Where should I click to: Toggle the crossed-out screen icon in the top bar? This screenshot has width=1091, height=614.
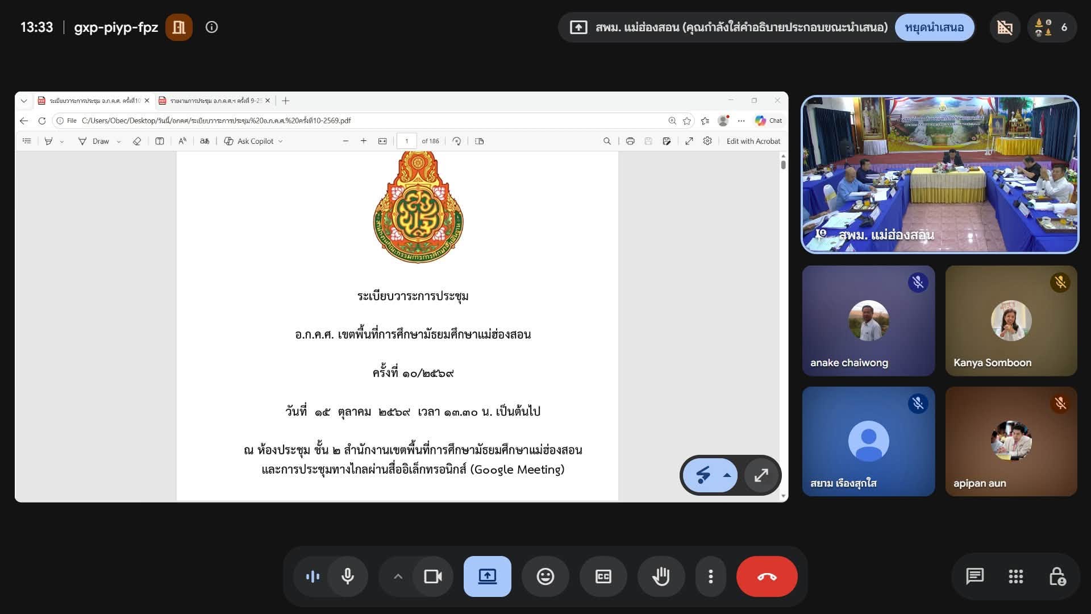1005,27
